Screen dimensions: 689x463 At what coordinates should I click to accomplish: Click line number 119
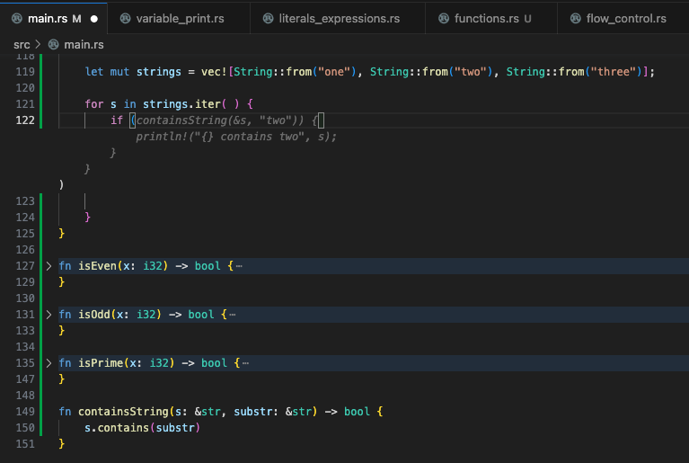pyautogui.click(x=25, y=72)
